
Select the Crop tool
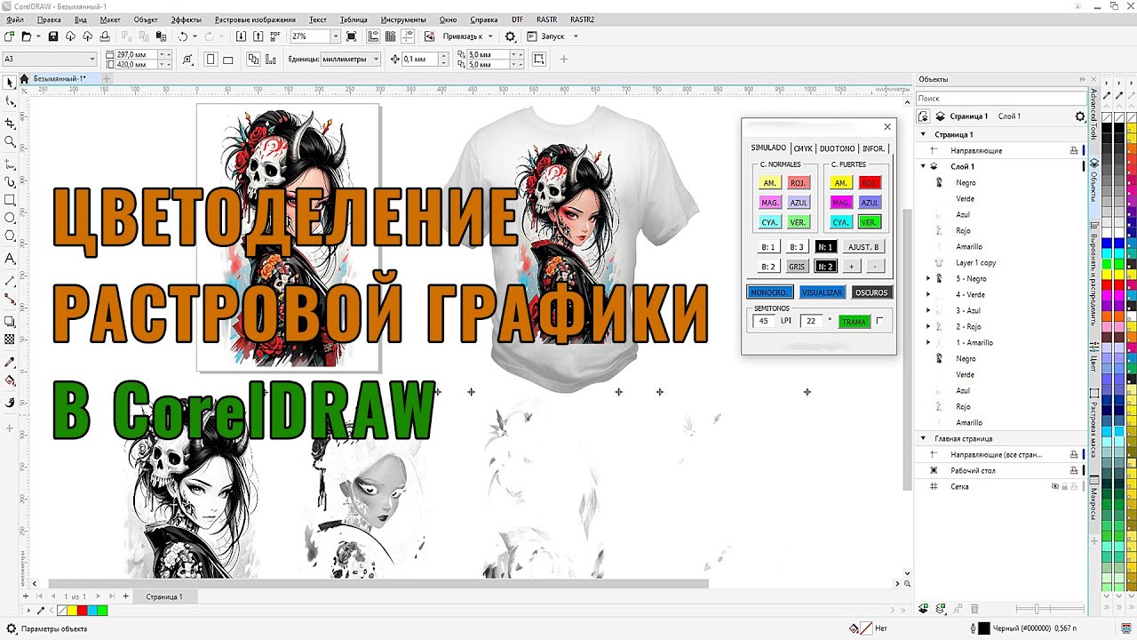point(10,122)
